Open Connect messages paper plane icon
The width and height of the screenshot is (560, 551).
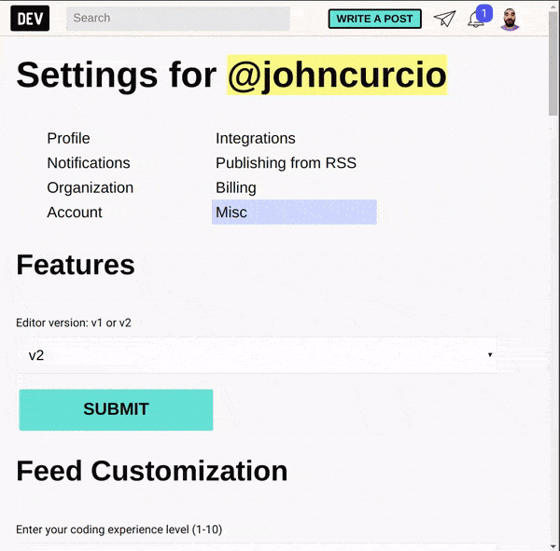[x=444, y=19]
